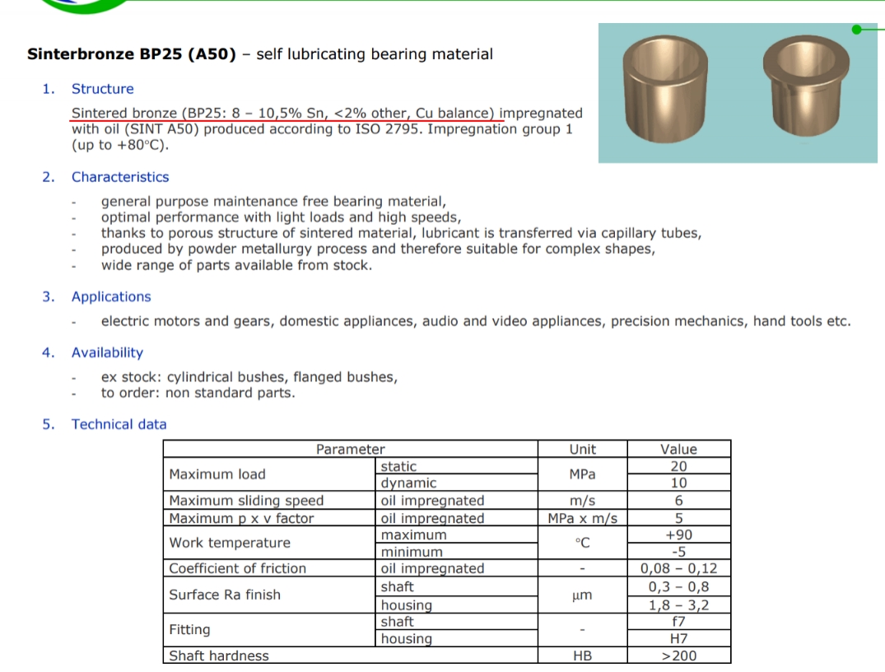Click the >200 hardness value
885x672 pixels.
point(679,655)
